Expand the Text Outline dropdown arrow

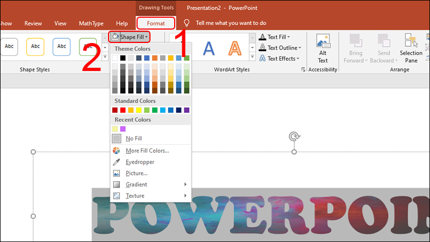coord(300,48)
